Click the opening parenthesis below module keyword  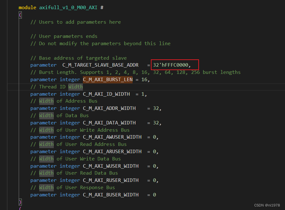[x=20, y=15]
